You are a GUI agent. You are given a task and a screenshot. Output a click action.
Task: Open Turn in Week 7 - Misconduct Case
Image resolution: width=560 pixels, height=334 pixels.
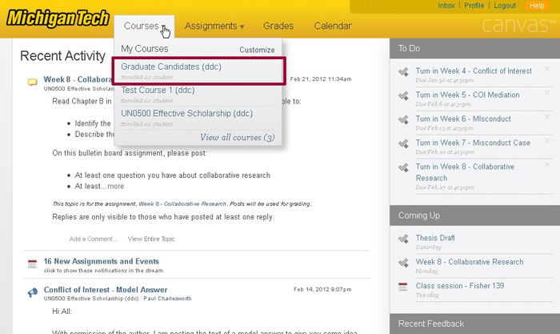(473, 143)
